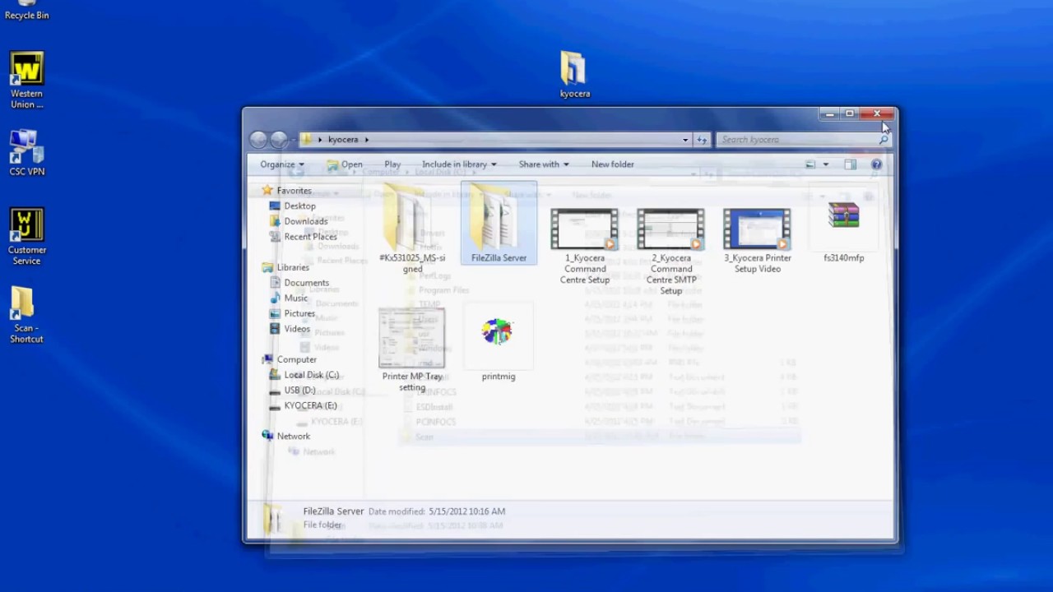Click the New folder button
The width and height of the screenshot is (1053, 592).
[x=612, y=164]
